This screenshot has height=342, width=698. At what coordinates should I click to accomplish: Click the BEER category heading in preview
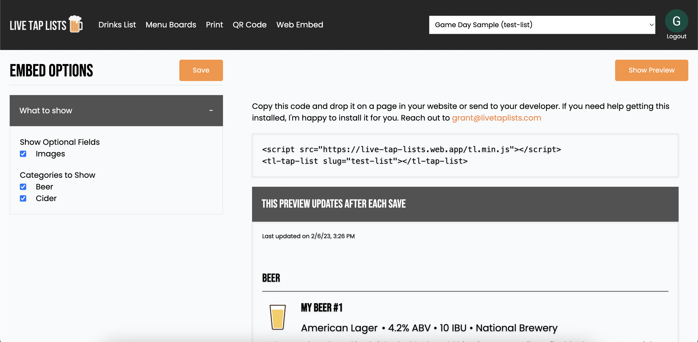[271, 278]
